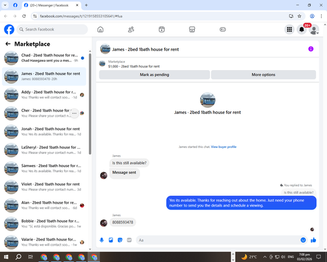
Task: Open Chrome tab search dropdown
Action: tap(5, 5)
